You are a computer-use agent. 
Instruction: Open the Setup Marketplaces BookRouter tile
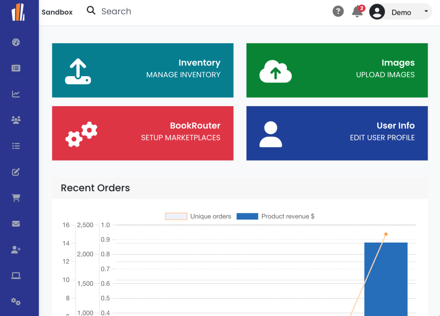[143, 133]
